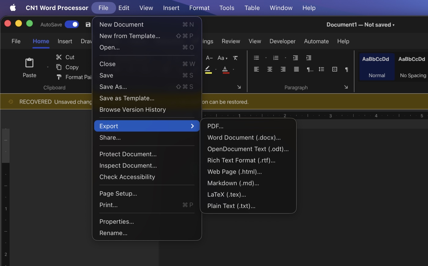The image size is (428, 266).
Task: Switch to the Developer ribbon tab
Action: coord(282,41)
